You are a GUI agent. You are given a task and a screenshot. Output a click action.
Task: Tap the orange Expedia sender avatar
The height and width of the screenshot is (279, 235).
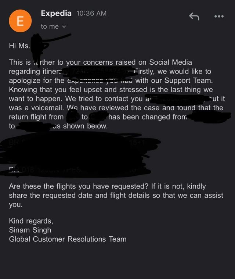point(20,21)
